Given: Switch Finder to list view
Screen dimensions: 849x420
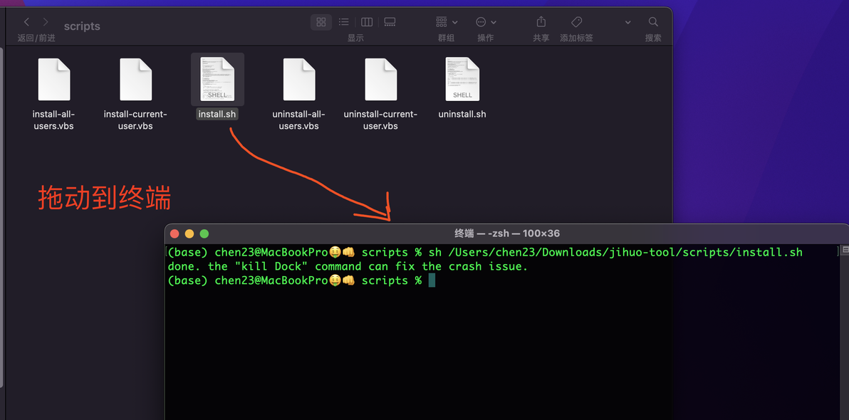Looking at the screenshot, I should [x=344, y=22].
